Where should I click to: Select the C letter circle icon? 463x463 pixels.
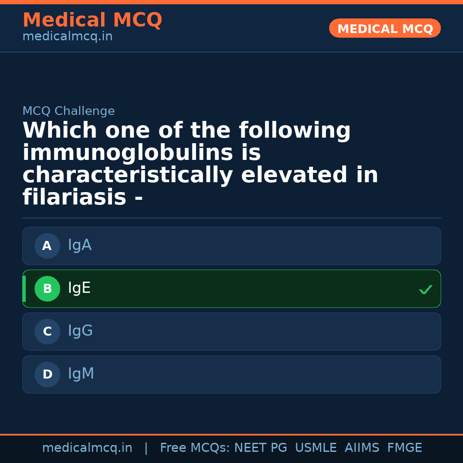[x=47, y=332]
